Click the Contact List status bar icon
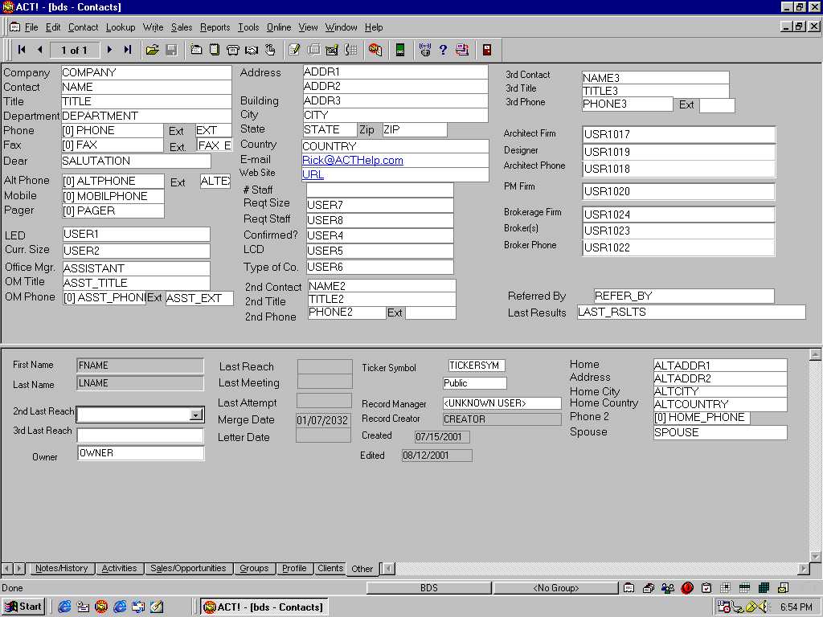This screenshot has width=823, height=617. click(x=649, y=588)
